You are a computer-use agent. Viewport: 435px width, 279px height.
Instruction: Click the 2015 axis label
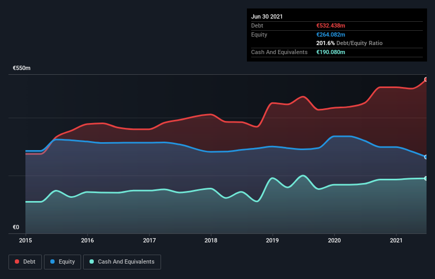coord(25,240)
